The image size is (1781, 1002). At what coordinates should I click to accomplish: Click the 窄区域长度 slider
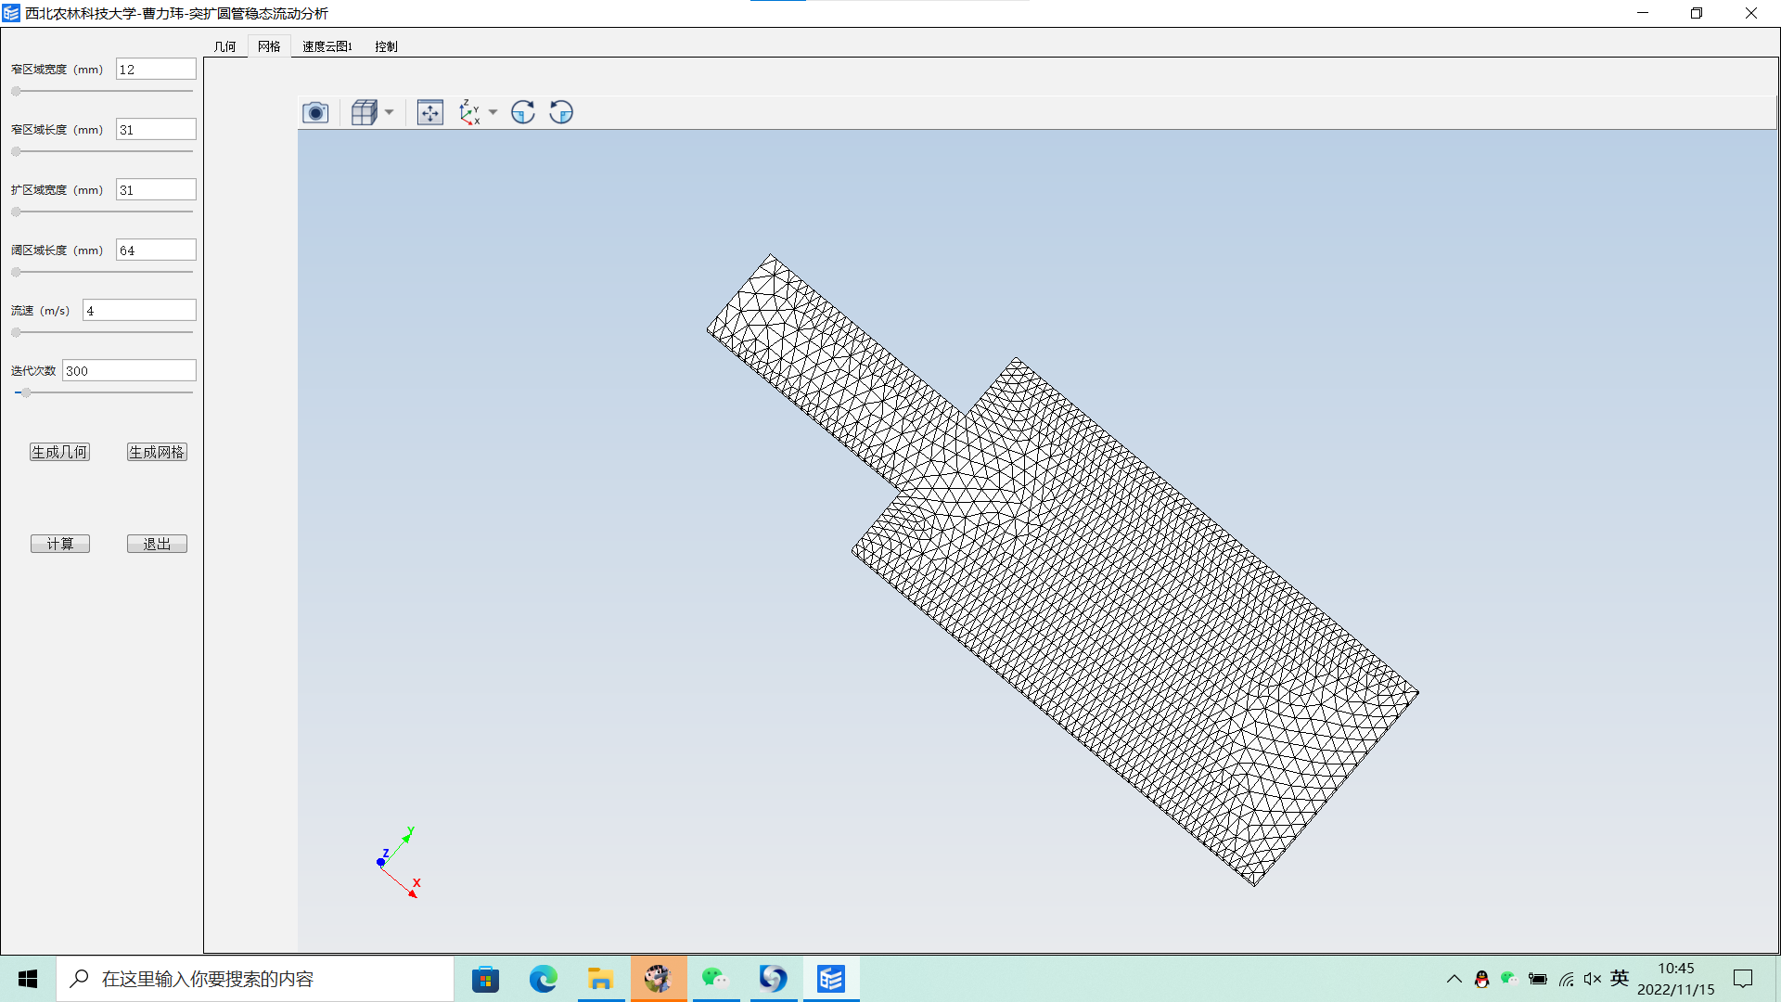coord(102,151)
